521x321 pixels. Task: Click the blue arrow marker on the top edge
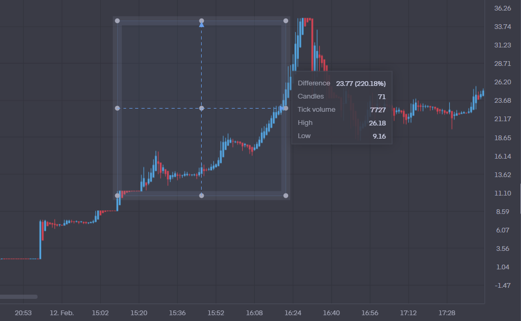(x=202, y=24)
